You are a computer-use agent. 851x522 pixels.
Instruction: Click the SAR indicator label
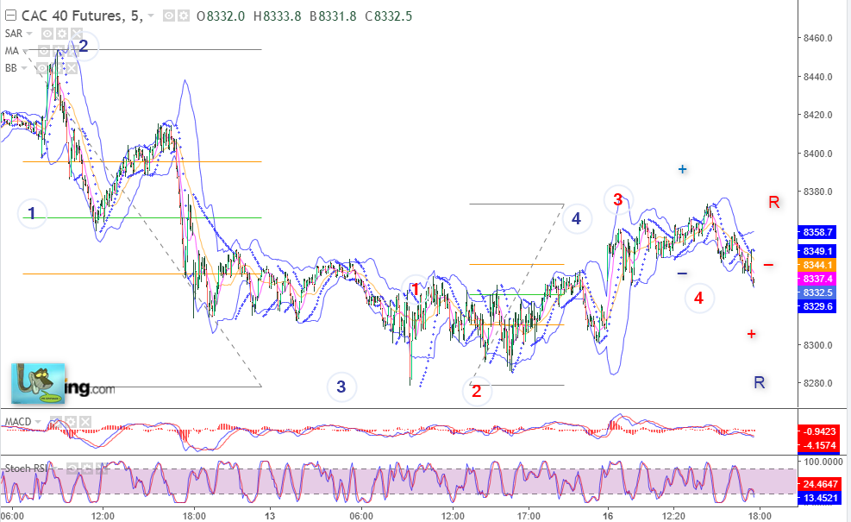14,34
